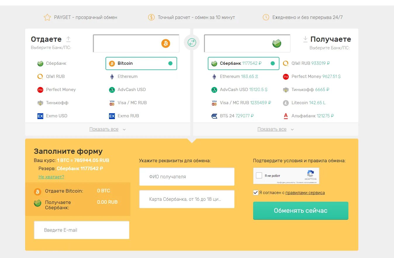This screenshot has width=394, height=258.
Task: Click the Тинькофф crest icon in the Отдаете list
Action: [40, 103]
